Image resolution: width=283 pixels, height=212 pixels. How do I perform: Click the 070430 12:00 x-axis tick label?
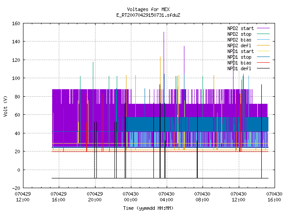(x=239, y=197)
